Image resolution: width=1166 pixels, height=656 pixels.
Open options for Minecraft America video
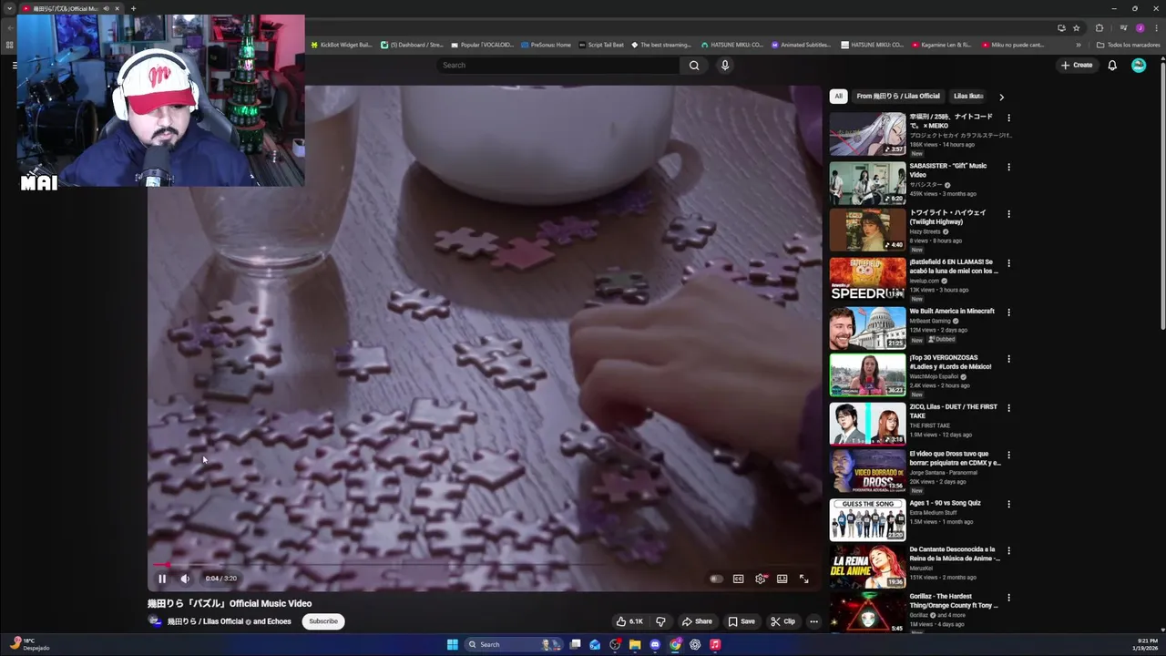pyautogui.click(x=1008, y=313)
